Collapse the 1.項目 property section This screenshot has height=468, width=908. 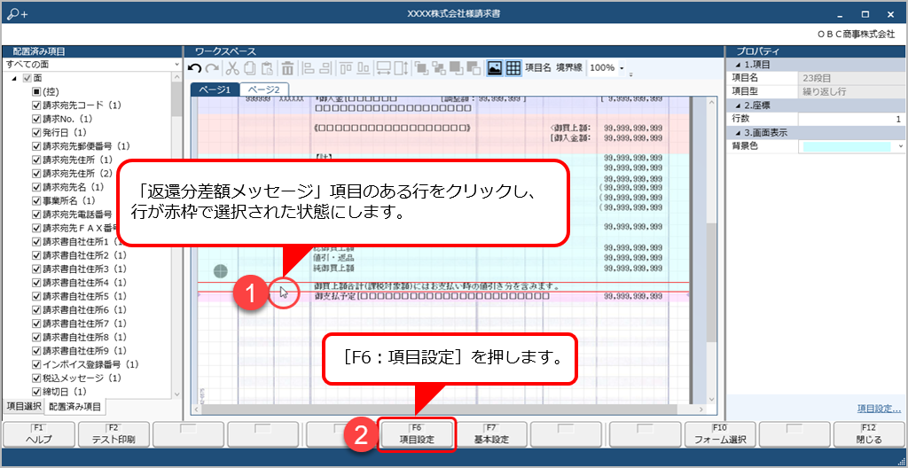(737, 65)
